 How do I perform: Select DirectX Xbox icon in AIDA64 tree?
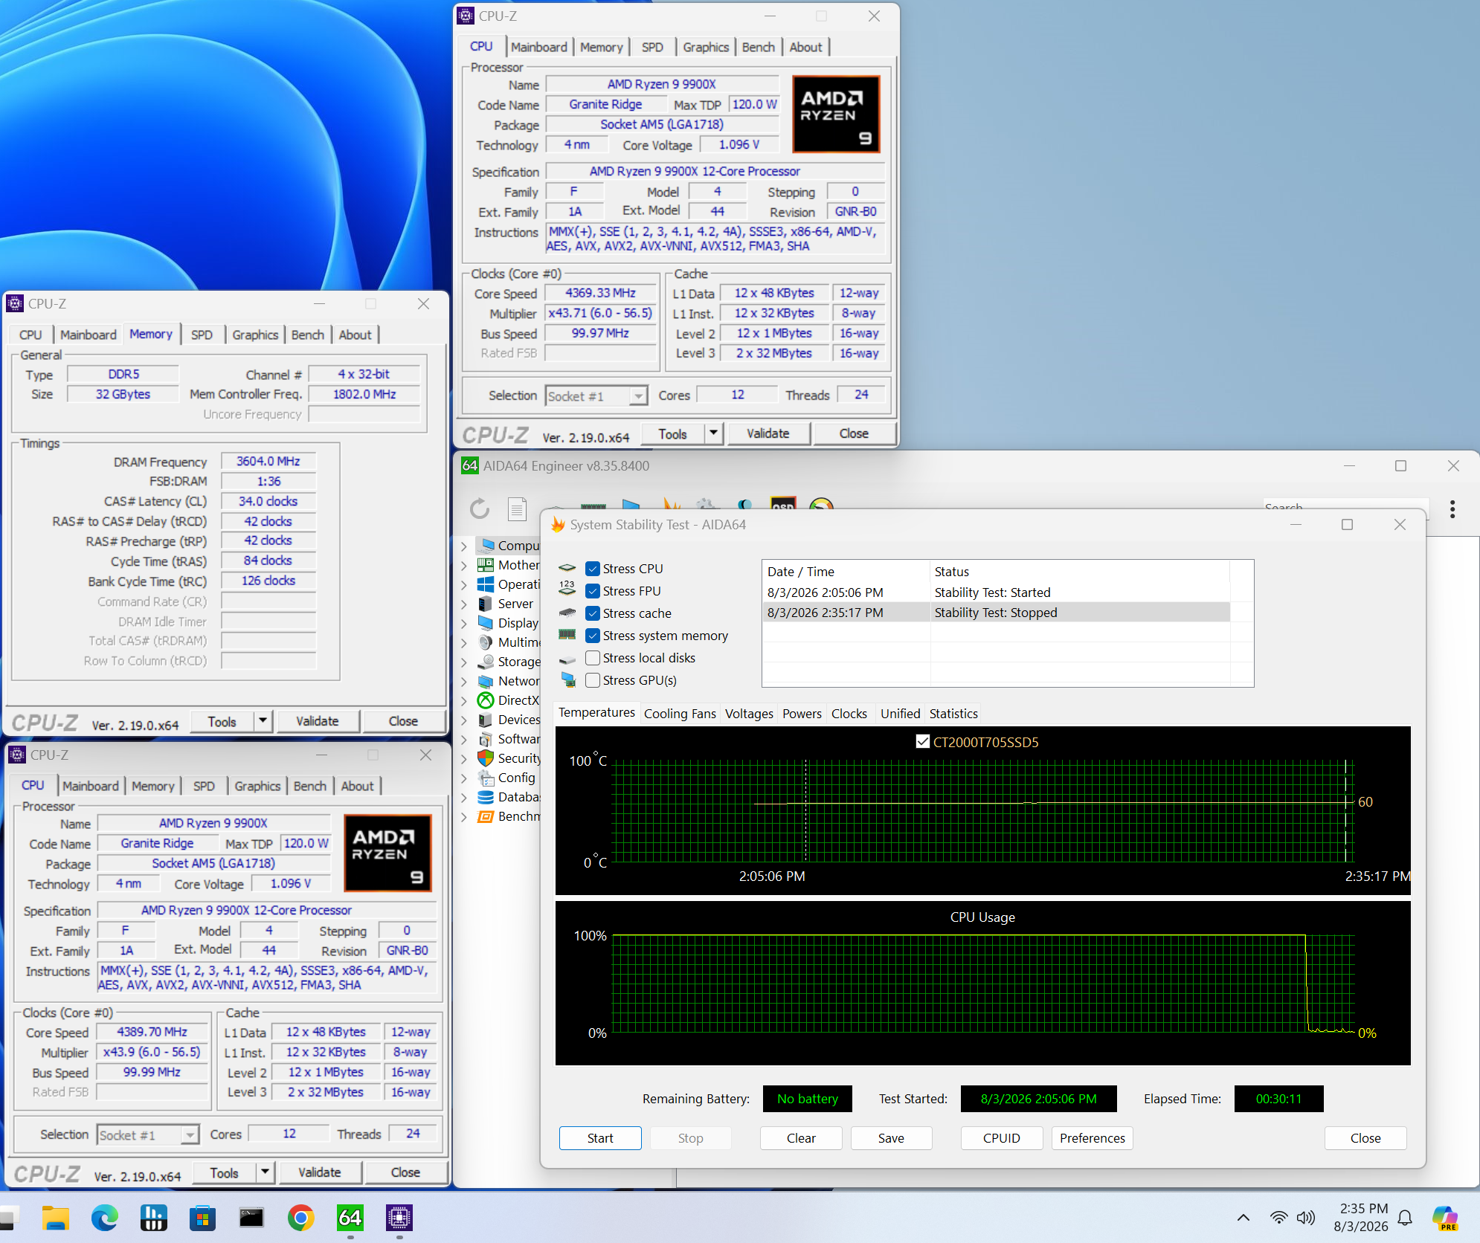(x=486, y=700)
